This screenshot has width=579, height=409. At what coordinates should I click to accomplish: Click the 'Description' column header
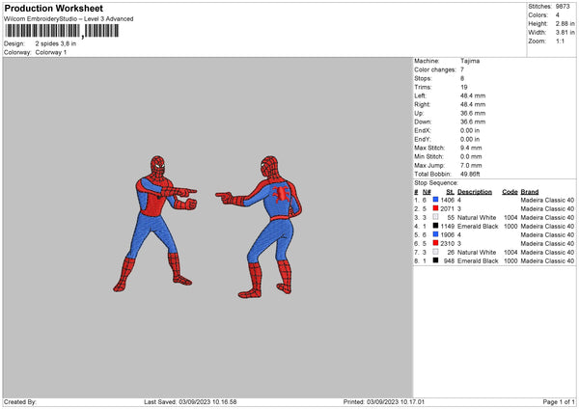[x=475, y=192]
